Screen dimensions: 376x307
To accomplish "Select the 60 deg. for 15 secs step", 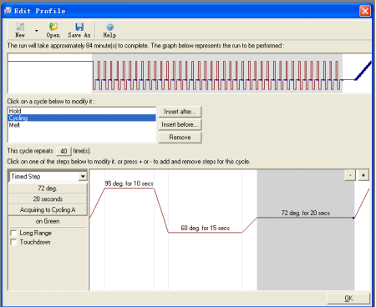I will tap(206, 228).
